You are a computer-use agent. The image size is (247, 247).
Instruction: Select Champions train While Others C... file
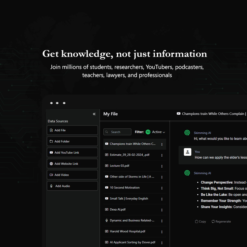pos(135,144)
